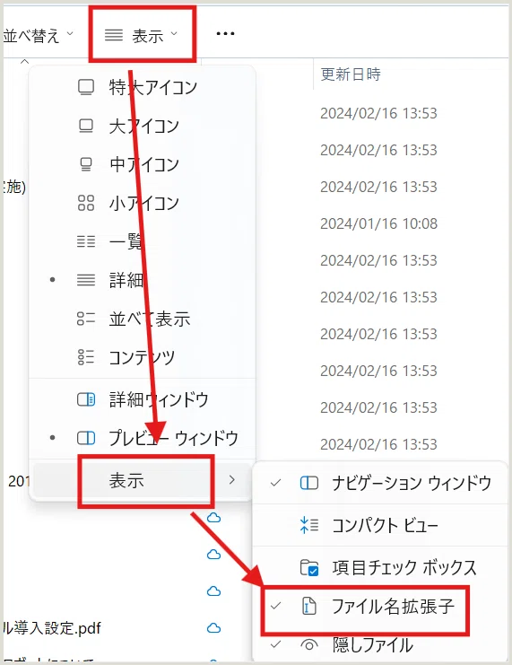Toggle プレビュー ウィンドウ preview pane

pos(143,438)
